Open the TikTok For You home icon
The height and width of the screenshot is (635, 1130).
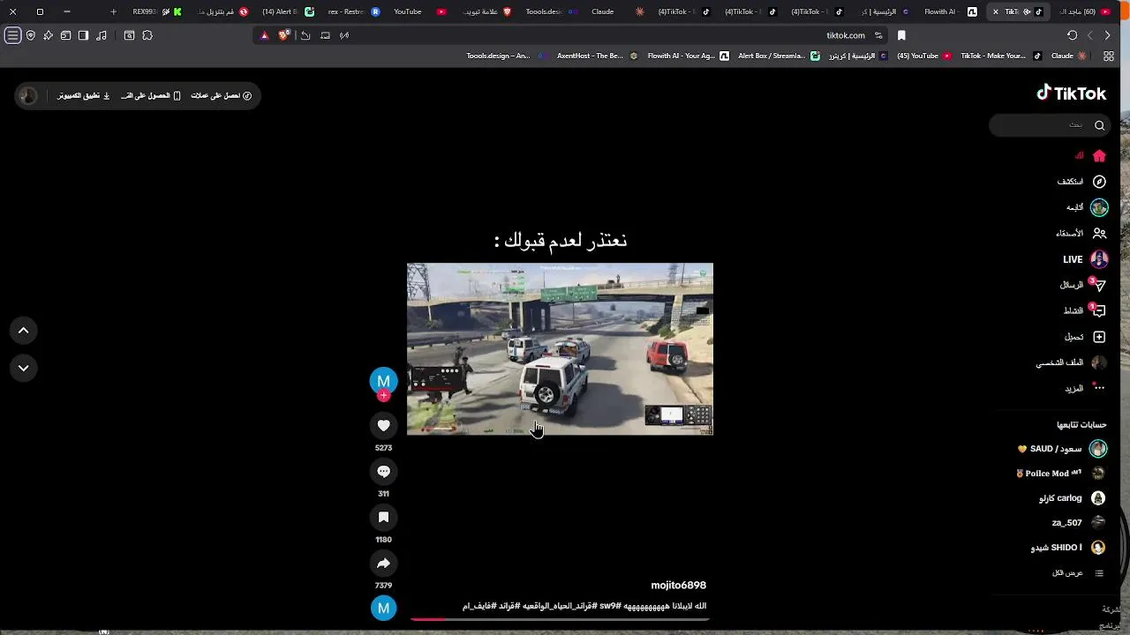[x=1099, y=156]
